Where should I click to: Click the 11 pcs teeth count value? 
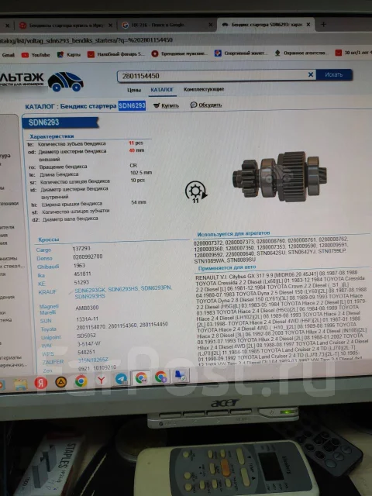[x=136, y=143]
